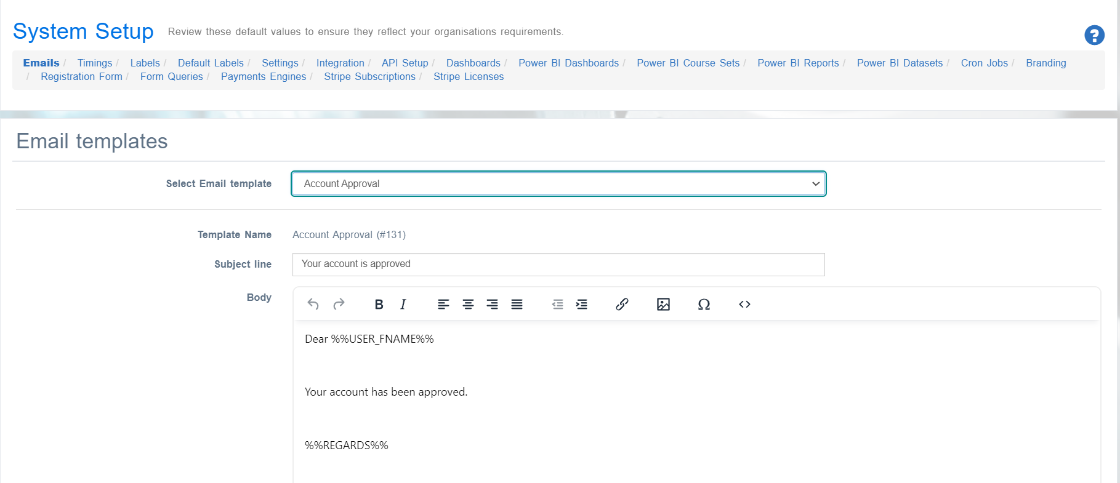Navigate to Integration section
The image size is (1120, 483).
340,63
